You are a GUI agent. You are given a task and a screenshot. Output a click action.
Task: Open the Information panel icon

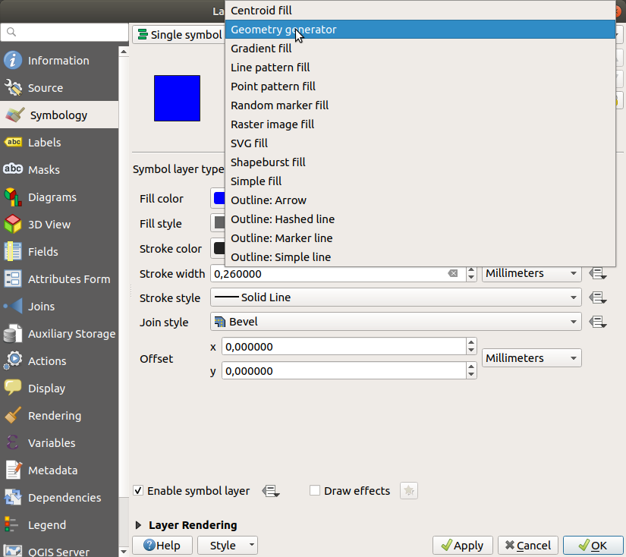click(13, 61)
